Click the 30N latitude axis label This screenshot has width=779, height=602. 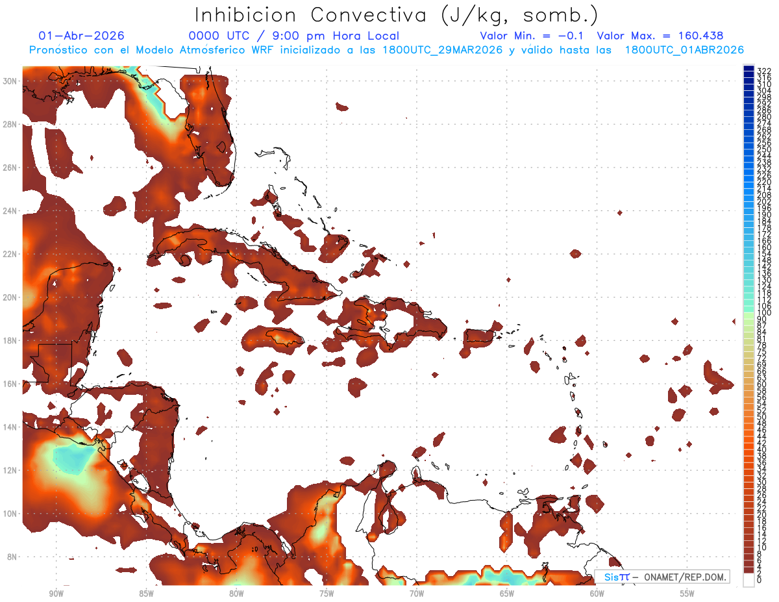coord(10,81)
